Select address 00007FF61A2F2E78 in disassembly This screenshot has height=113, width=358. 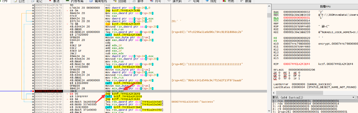(48, 5)
